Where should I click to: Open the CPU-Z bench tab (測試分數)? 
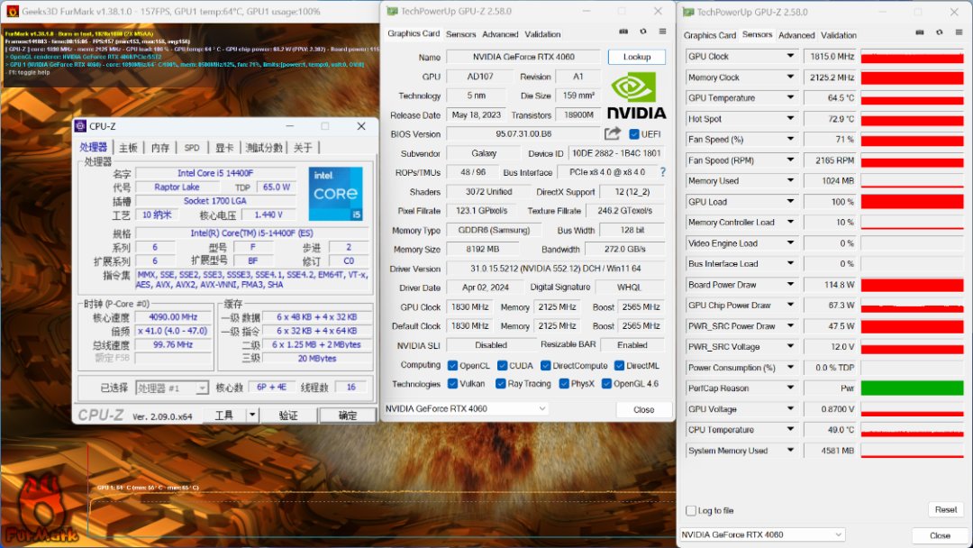click(x=264, y=148)
